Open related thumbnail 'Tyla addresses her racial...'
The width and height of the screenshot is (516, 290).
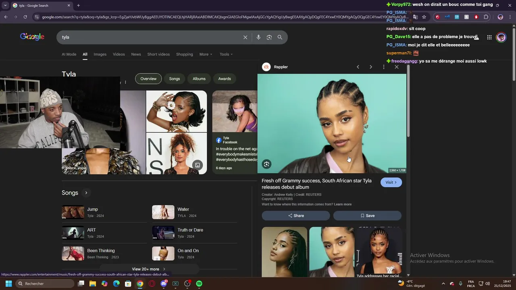379,252
